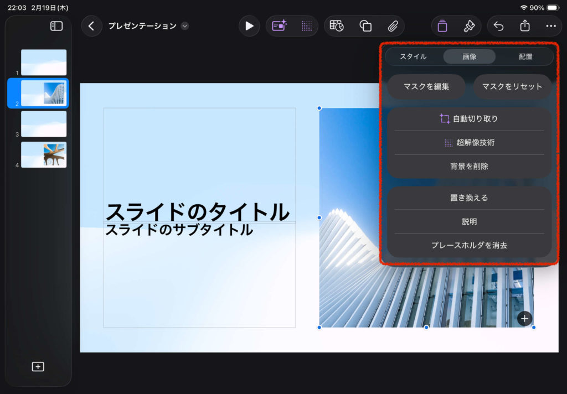Screen dimensions: 567x394
Task: Open the table and chart insert icon
Action: pos(337,26)
